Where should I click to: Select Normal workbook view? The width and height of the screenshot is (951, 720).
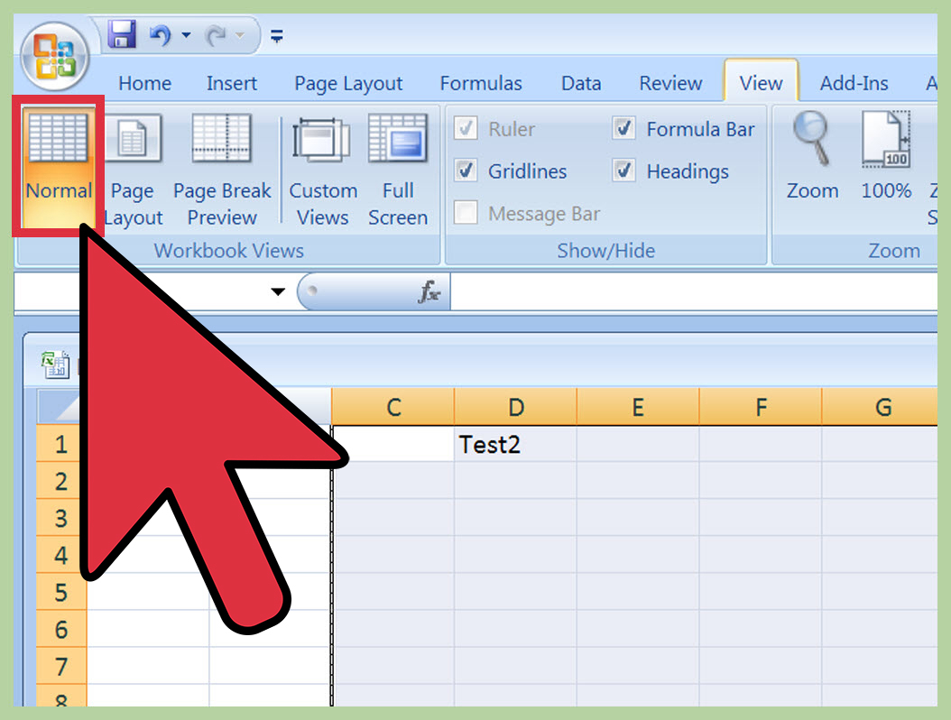coord(58,162)
